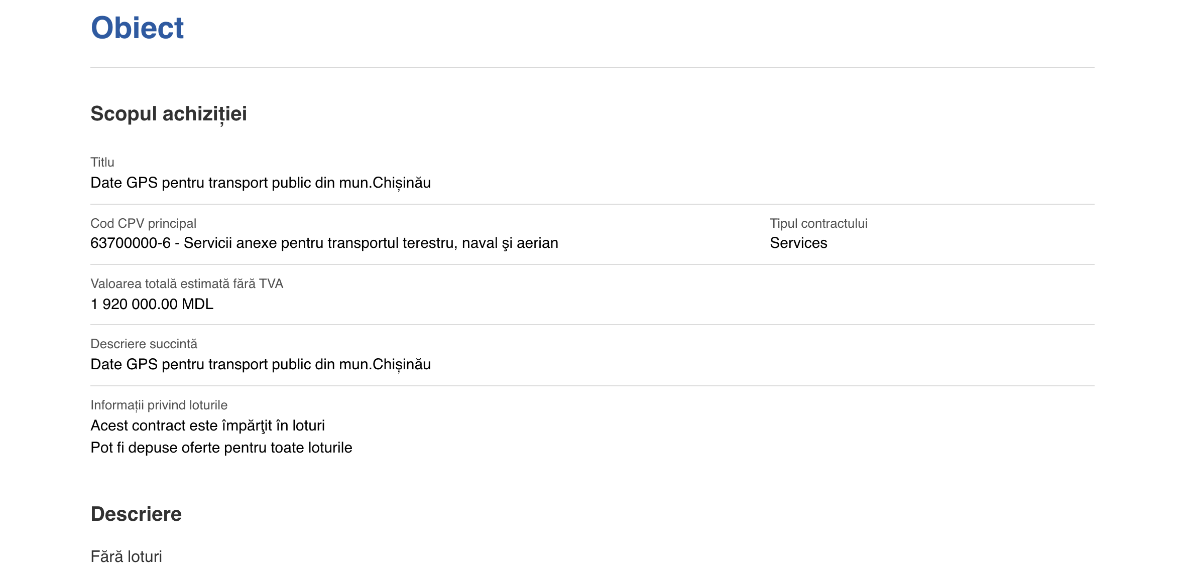
Task: Click the Descriere section heading
Action: tap(136, 514)
